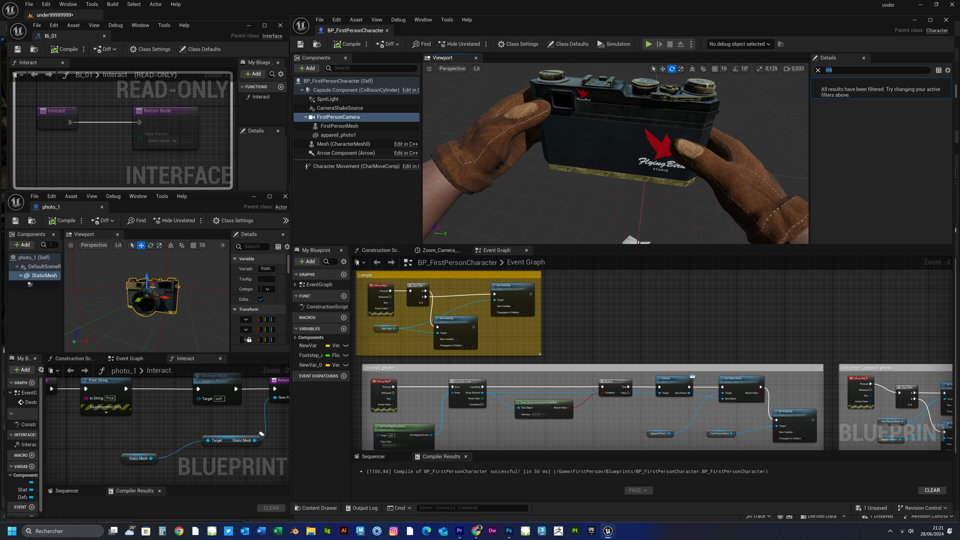Select the translate gizmo in the main viewport
960x540 pixels.
(x=662, y=68)
